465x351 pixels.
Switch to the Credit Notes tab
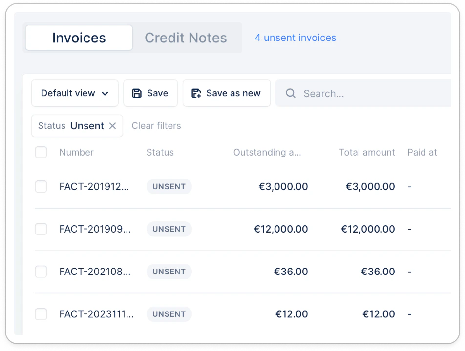(186, 38)
